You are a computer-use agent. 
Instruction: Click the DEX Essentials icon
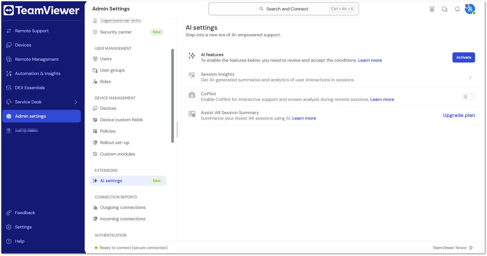pyautogui.click(x=9, y=88)
